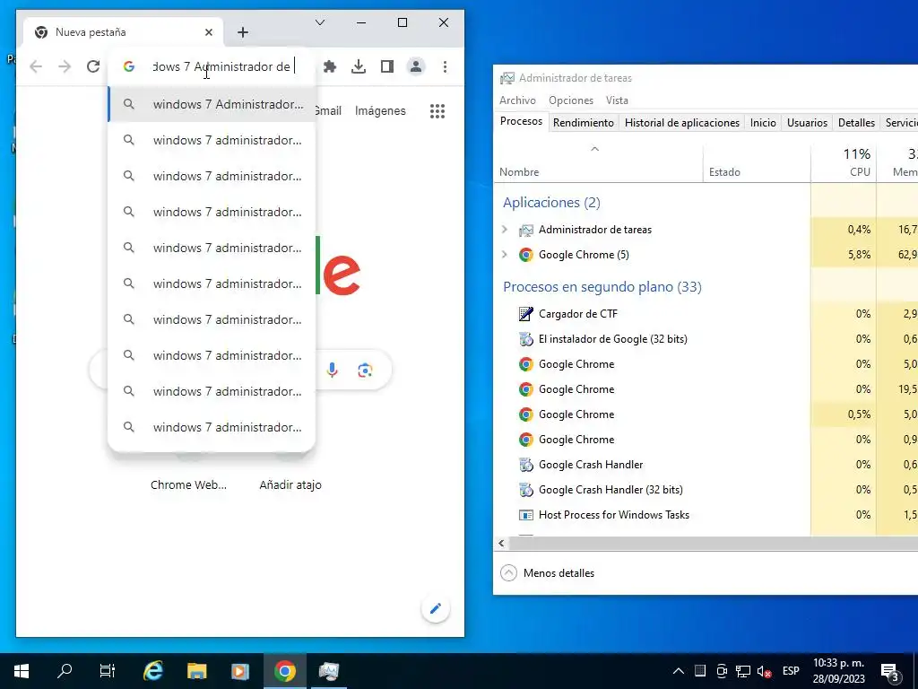Customize Chrome page with pencil icon
918x689 pixels.
(x=436, y=609)
